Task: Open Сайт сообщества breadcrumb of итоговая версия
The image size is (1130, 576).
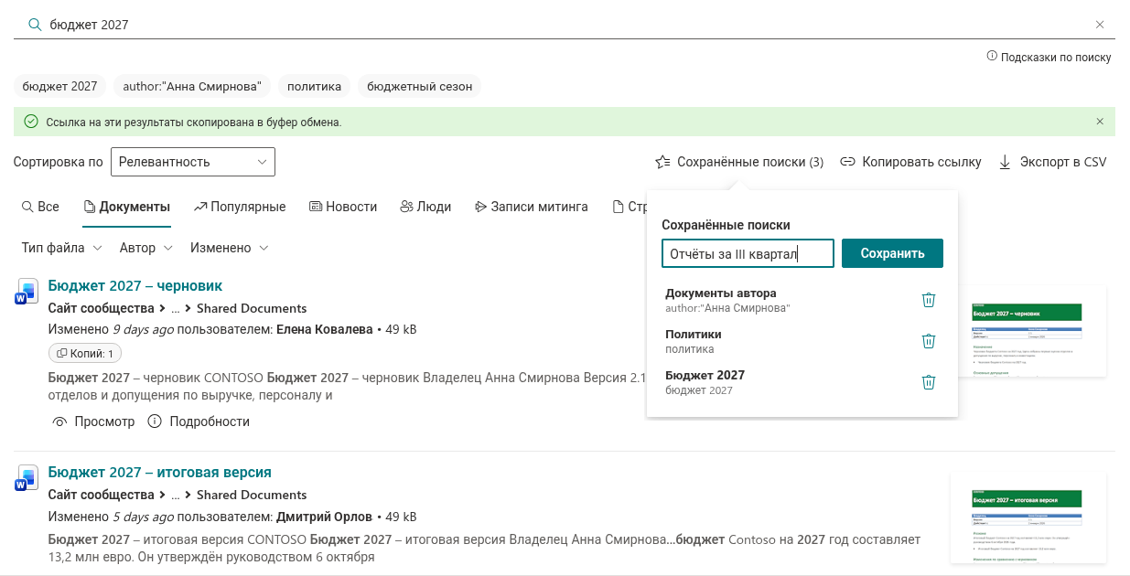Action: tap(101, 495)
